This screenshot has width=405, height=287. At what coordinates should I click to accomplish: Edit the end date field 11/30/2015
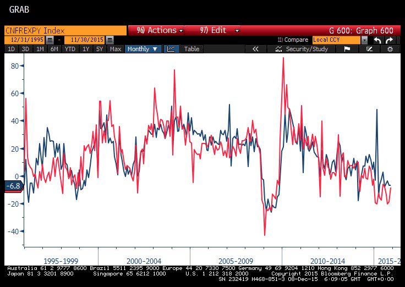pos(85,40)
